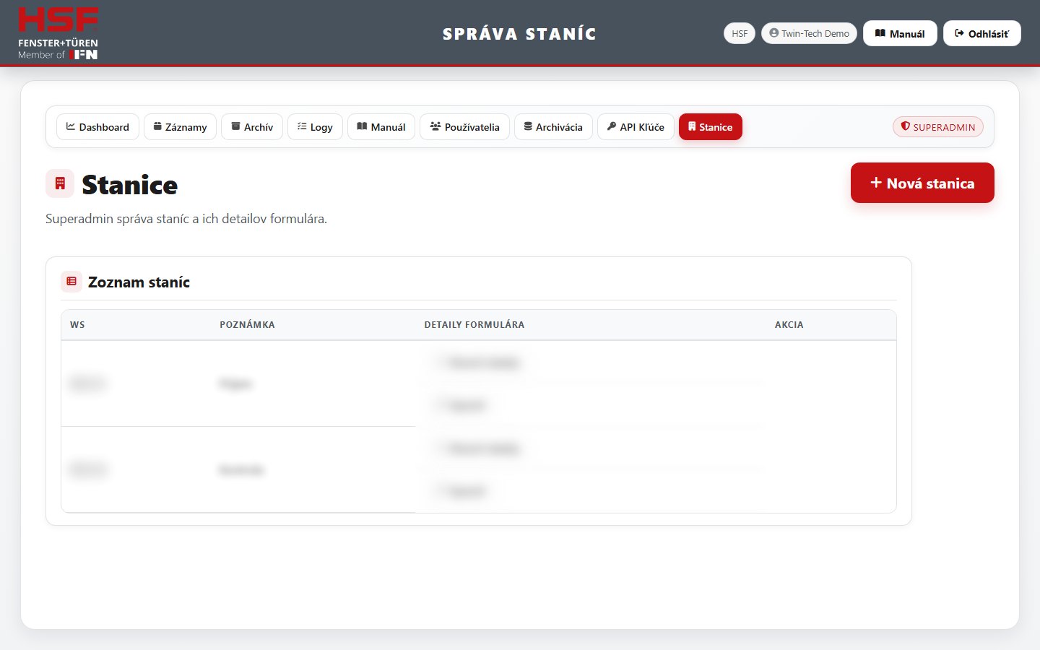Screen dimensions: 1040x650
Task: Click the POZNÁMKA column header
Action: pyautogui.click(x=247, y=325)
